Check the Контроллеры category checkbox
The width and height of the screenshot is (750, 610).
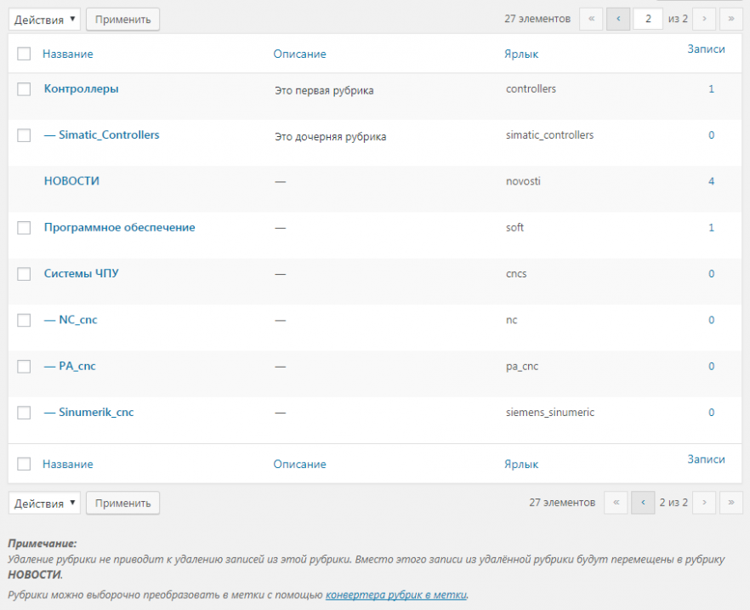(x=24, y=88)
